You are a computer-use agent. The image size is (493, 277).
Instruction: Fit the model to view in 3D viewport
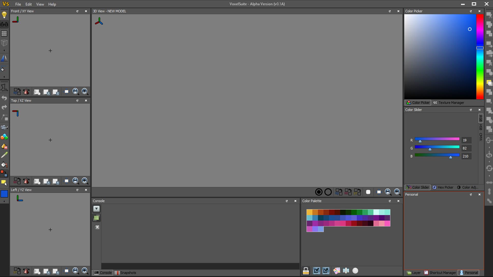pos(379,192)
